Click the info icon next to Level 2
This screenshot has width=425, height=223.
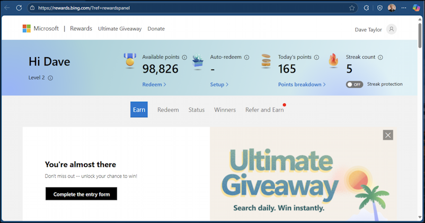(x=50, y=78)
